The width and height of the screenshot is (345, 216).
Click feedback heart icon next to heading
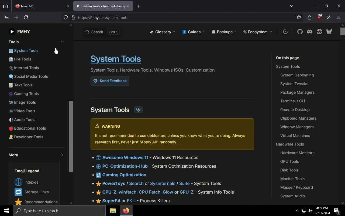coord(138,110)
